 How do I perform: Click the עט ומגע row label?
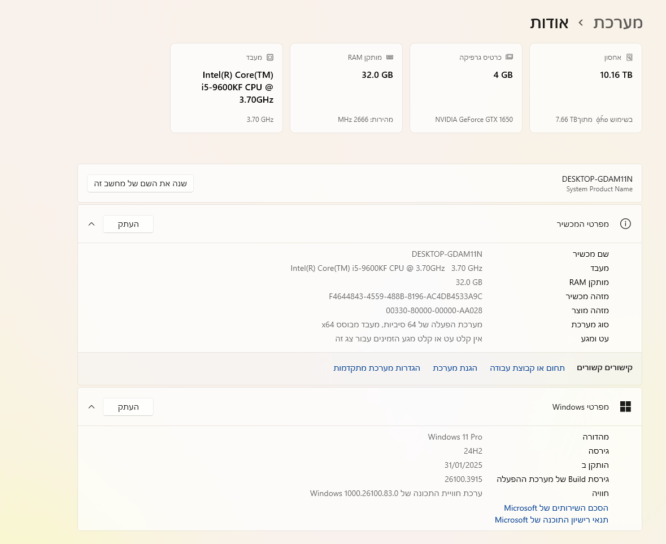(595, 339)
